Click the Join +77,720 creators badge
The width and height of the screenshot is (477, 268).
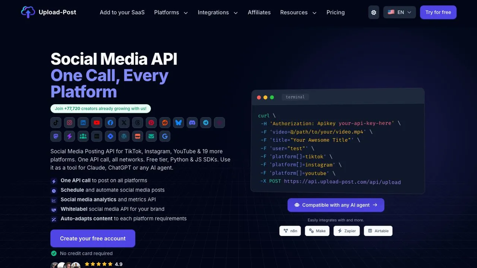101,109
